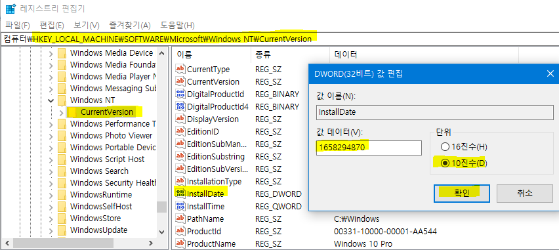Click the ProductId string value icon
This screenshot has width=559, height=250.
180,231
